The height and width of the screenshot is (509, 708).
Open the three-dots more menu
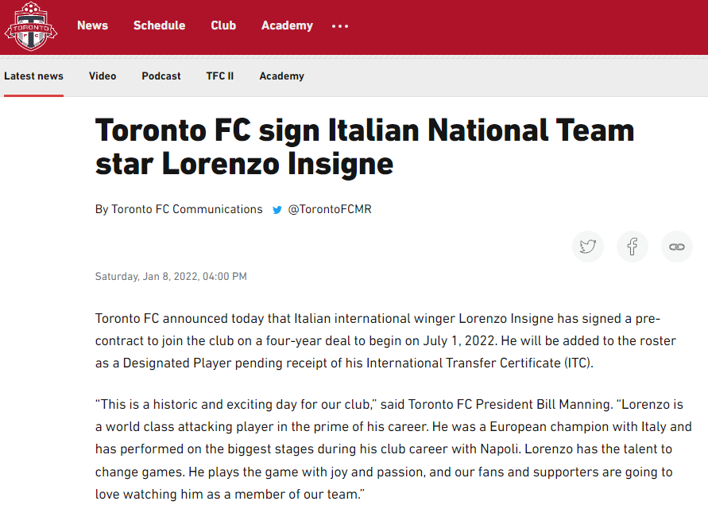click(340, 26)
